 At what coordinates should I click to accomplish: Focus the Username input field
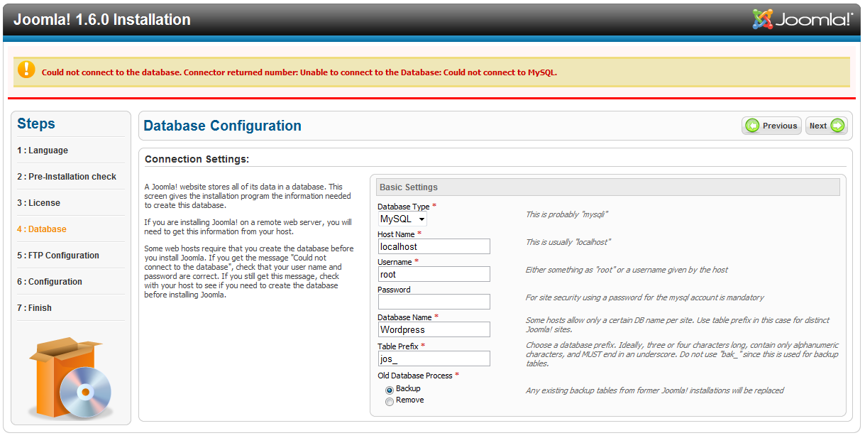pyautogui.click(x=434, y=274)
